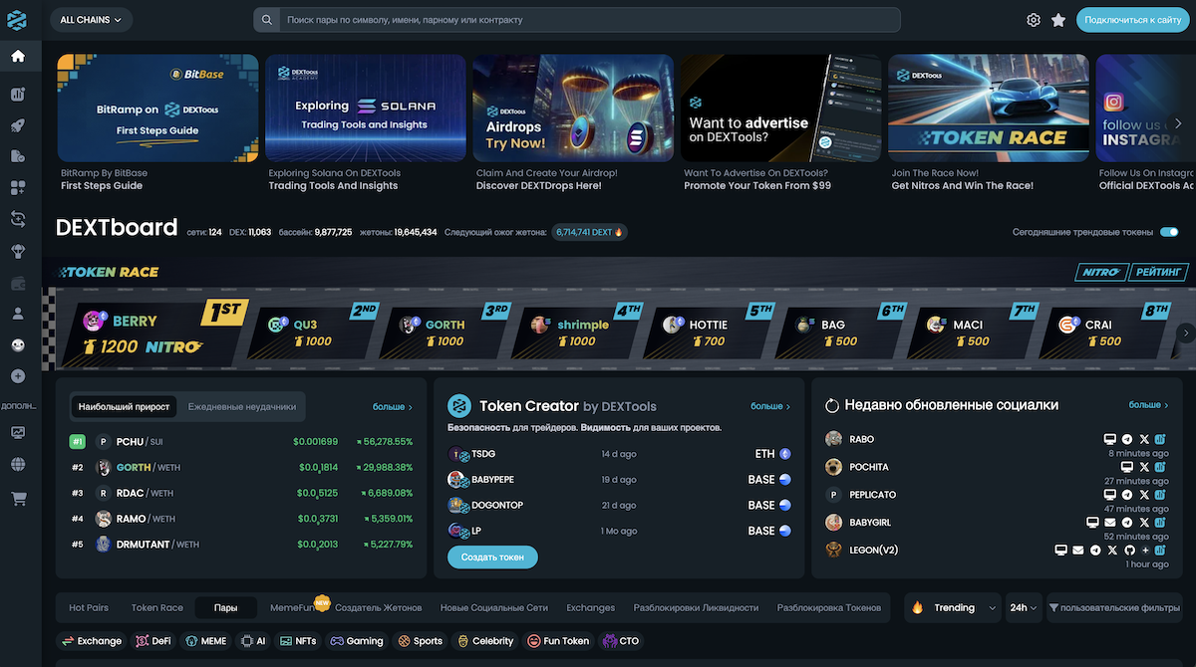Select the Exchanges tab

[590, 607]
